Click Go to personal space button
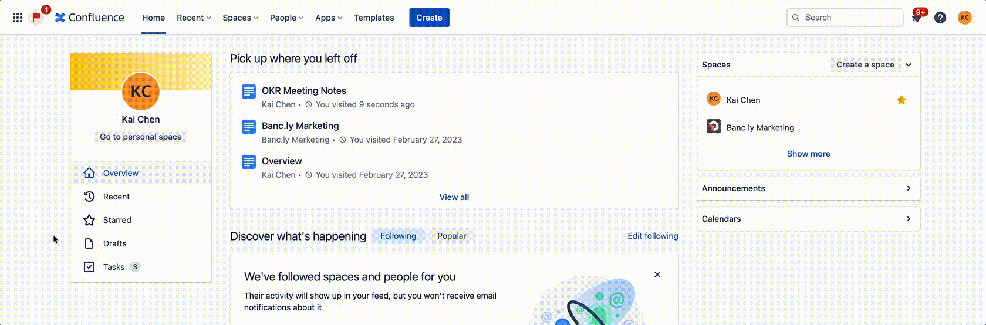This screenshot has width=986, height=325. tap(141, 137)
